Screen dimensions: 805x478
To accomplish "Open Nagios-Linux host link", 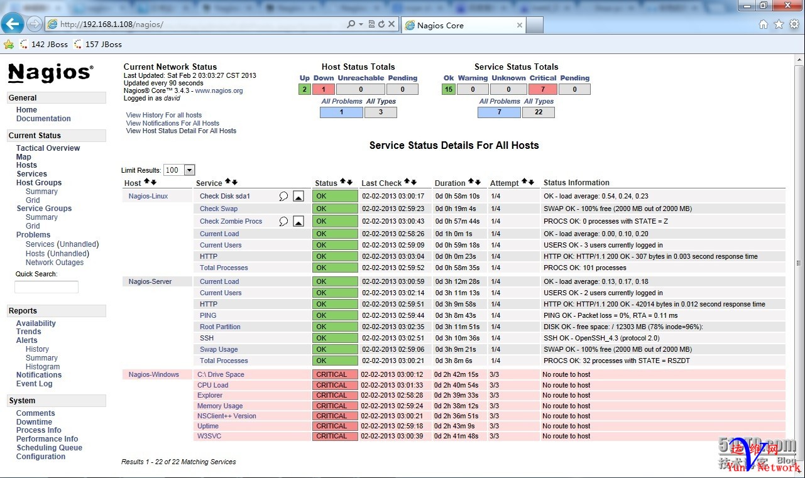I will coord(148,196).
